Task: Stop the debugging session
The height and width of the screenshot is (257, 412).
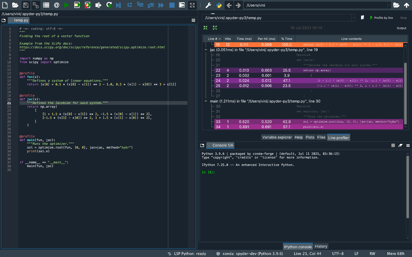Action: [172, 5]
